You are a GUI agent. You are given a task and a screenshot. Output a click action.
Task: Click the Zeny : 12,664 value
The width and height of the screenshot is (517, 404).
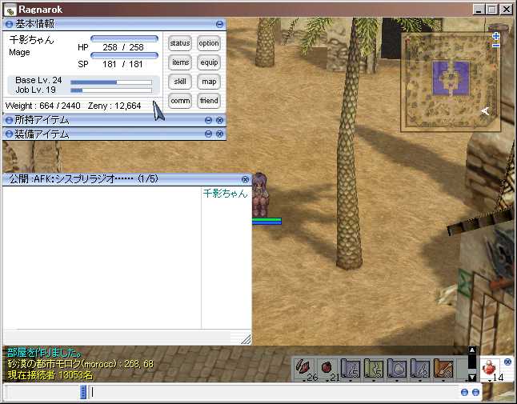[x=114, y=106]
